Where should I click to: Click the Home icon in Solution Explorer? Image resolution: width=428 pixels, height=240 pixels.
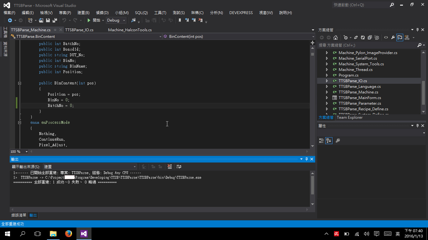(x=336, y=37)
